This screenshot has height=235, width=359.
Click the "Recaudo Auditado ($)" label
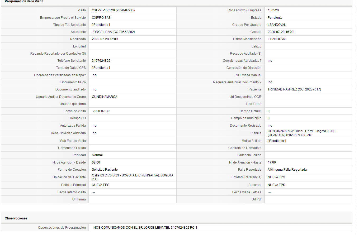click(245, 54)
